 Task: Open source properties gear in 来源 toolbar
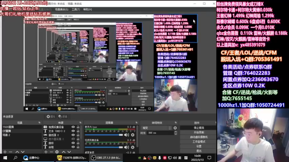(57, 152)
